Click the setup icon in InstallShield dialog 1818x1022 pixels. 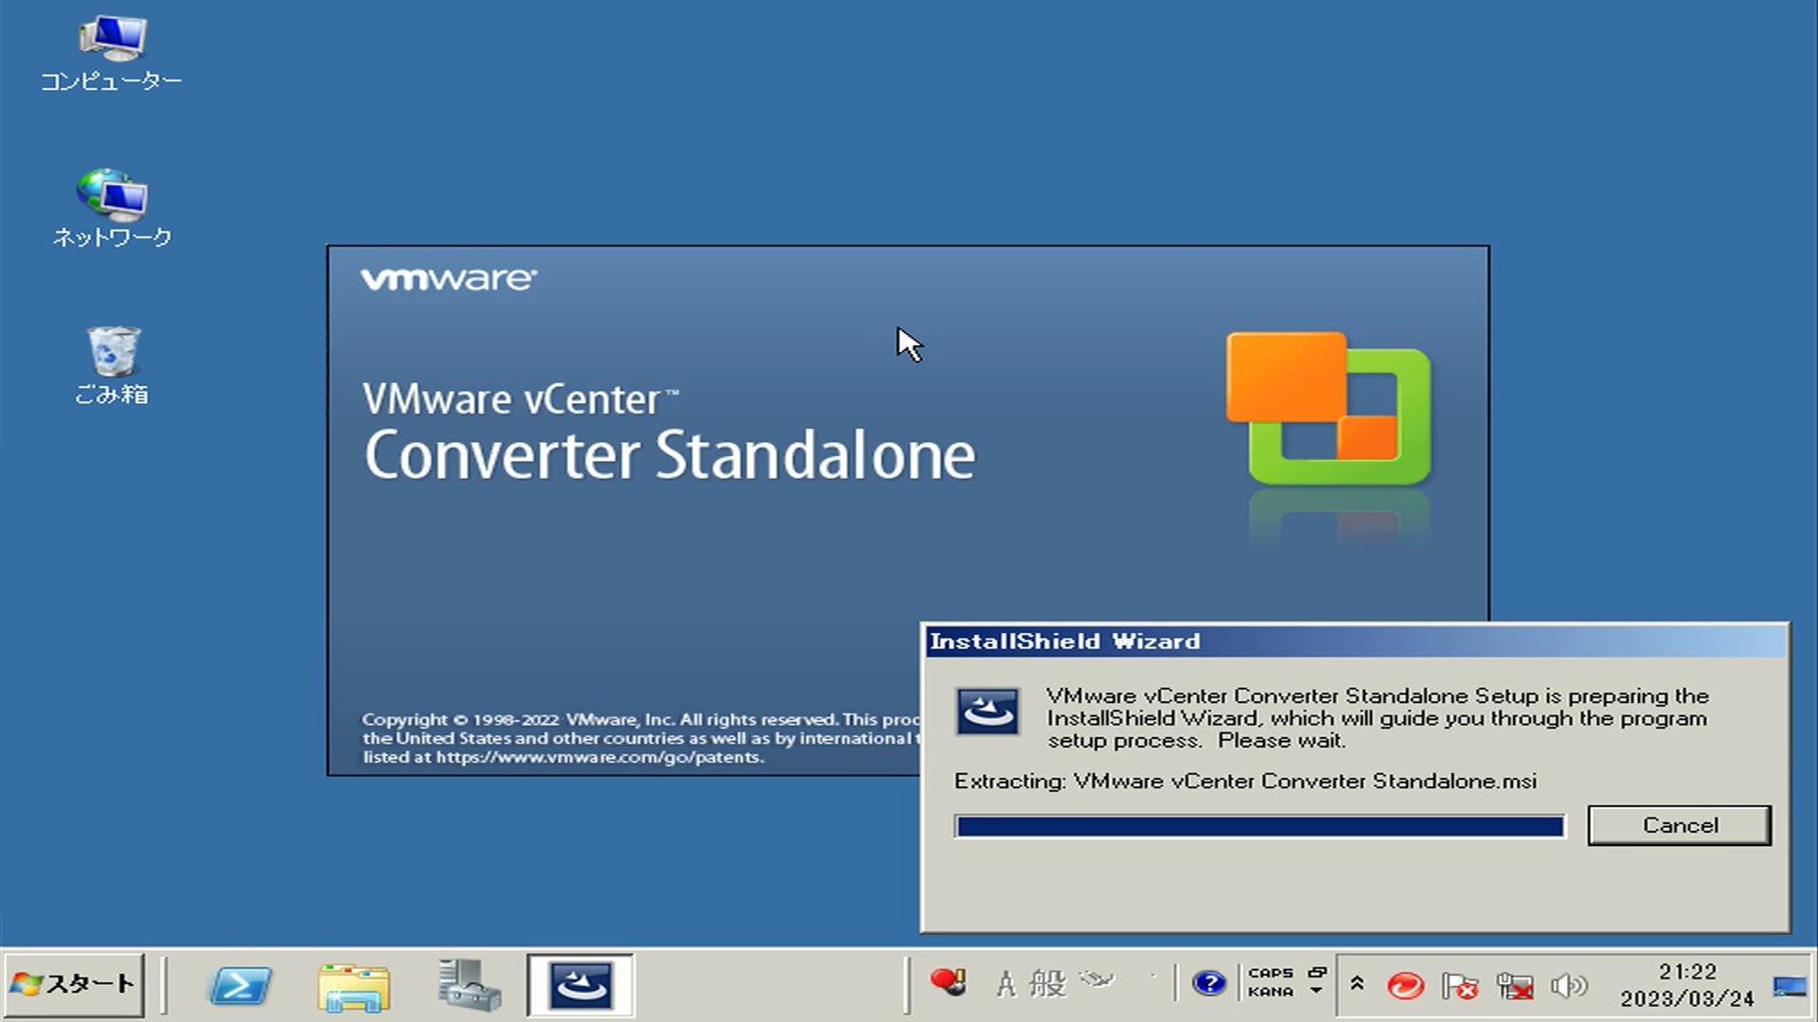pyautogui.click(x=987, y=712)
